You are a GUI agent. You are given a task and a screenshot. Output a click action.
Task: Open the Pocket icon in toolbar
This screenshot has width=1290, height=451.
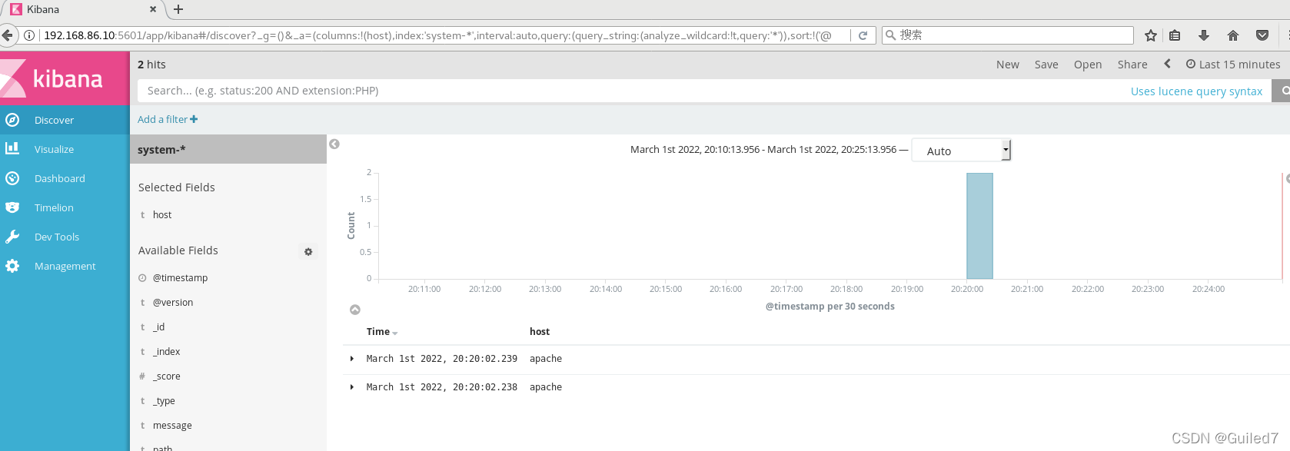coord(1262,35)
